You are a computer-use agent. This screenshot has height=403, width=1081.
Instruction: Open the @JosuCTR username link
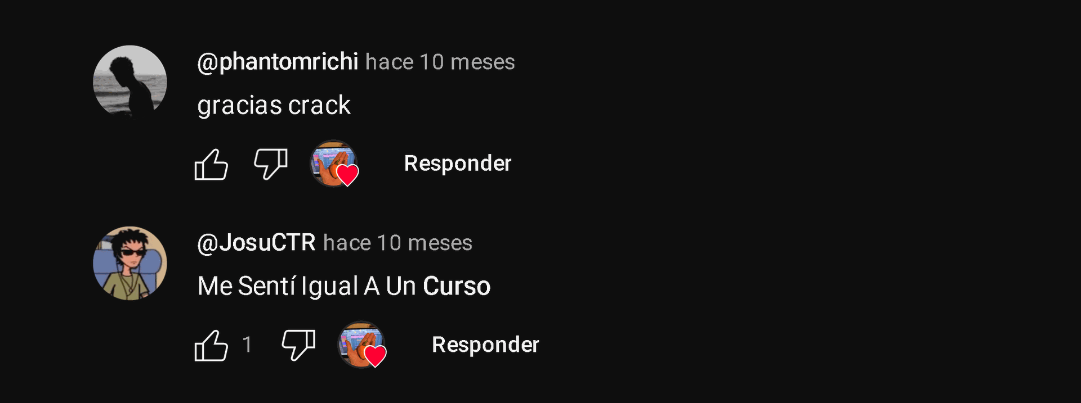click(256, 242)
